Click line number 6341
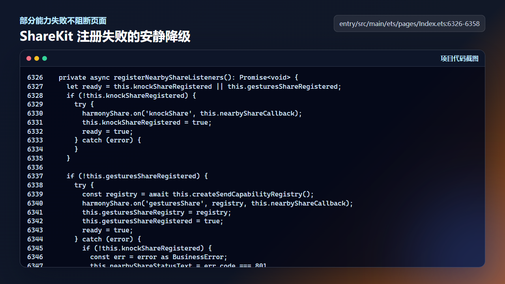Viewport: 505px width, 284px height. (35, 212)
